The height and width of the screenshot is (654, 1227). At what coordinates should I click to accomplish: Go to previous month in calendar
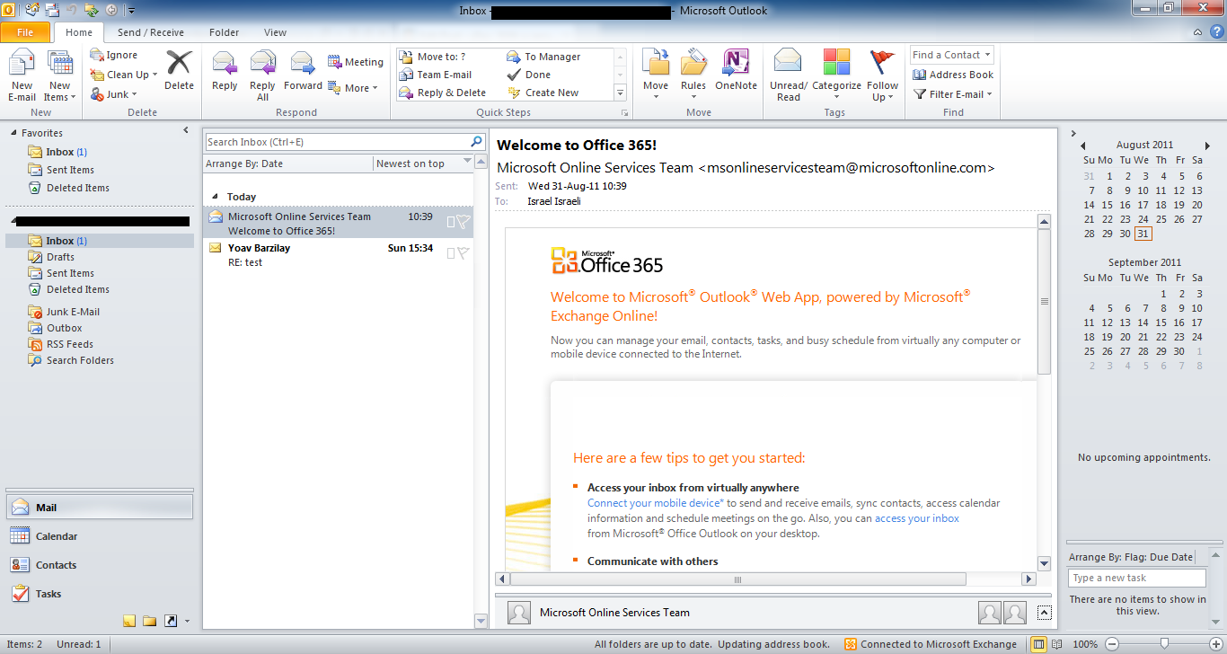pyautogui.click(x=1083, y=145)
